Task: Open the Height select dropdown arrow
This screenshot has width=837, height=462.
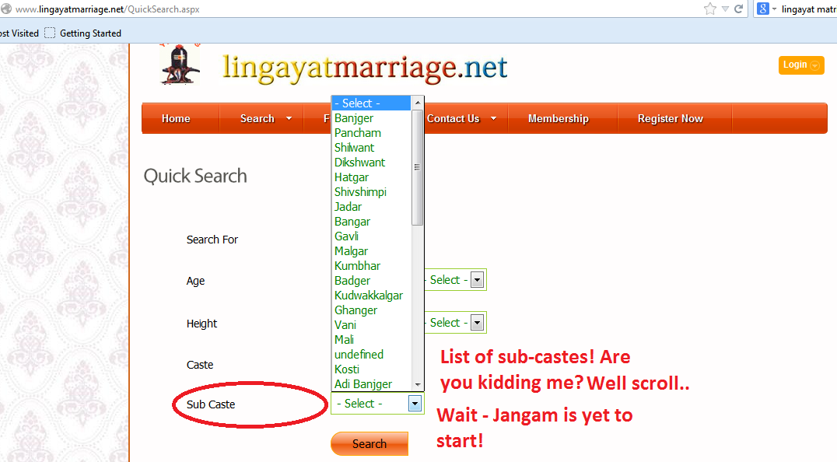Action: point(477,323)
